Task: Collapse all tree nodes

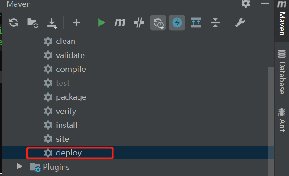Action: tap(215, 23)
